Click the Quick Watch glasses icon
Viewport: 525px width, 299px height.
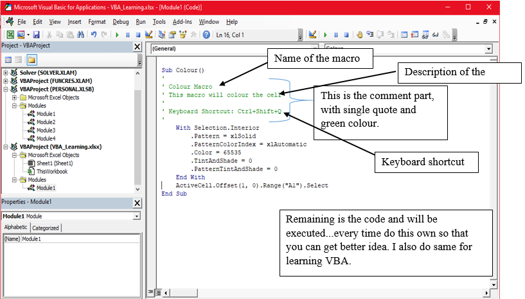click(x=436, y=35)
